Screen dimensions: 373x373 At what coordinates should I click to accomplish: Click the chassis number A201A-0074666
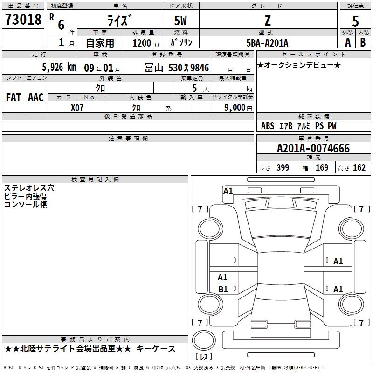coord(313,148)
